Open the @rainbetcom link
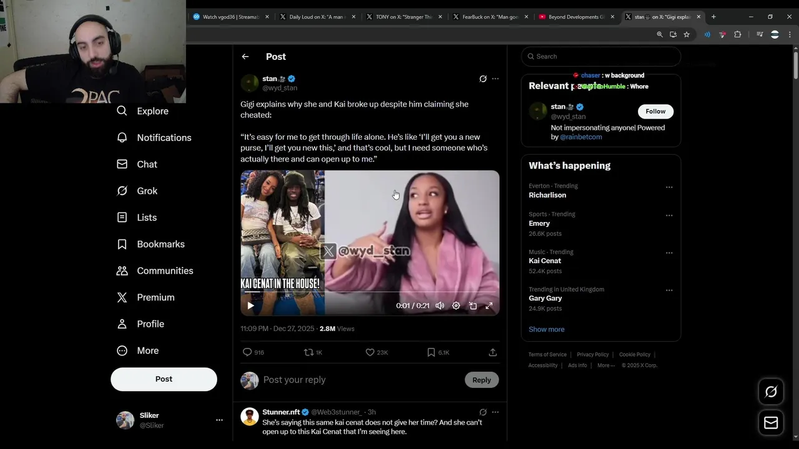This screenshot has width=799, height=449. pyautogui.click(x=581, y=137)
